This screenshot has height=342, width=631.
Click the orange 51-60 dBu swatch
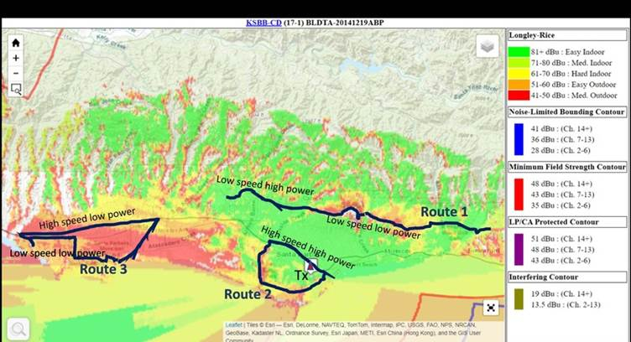coord(519,83)
